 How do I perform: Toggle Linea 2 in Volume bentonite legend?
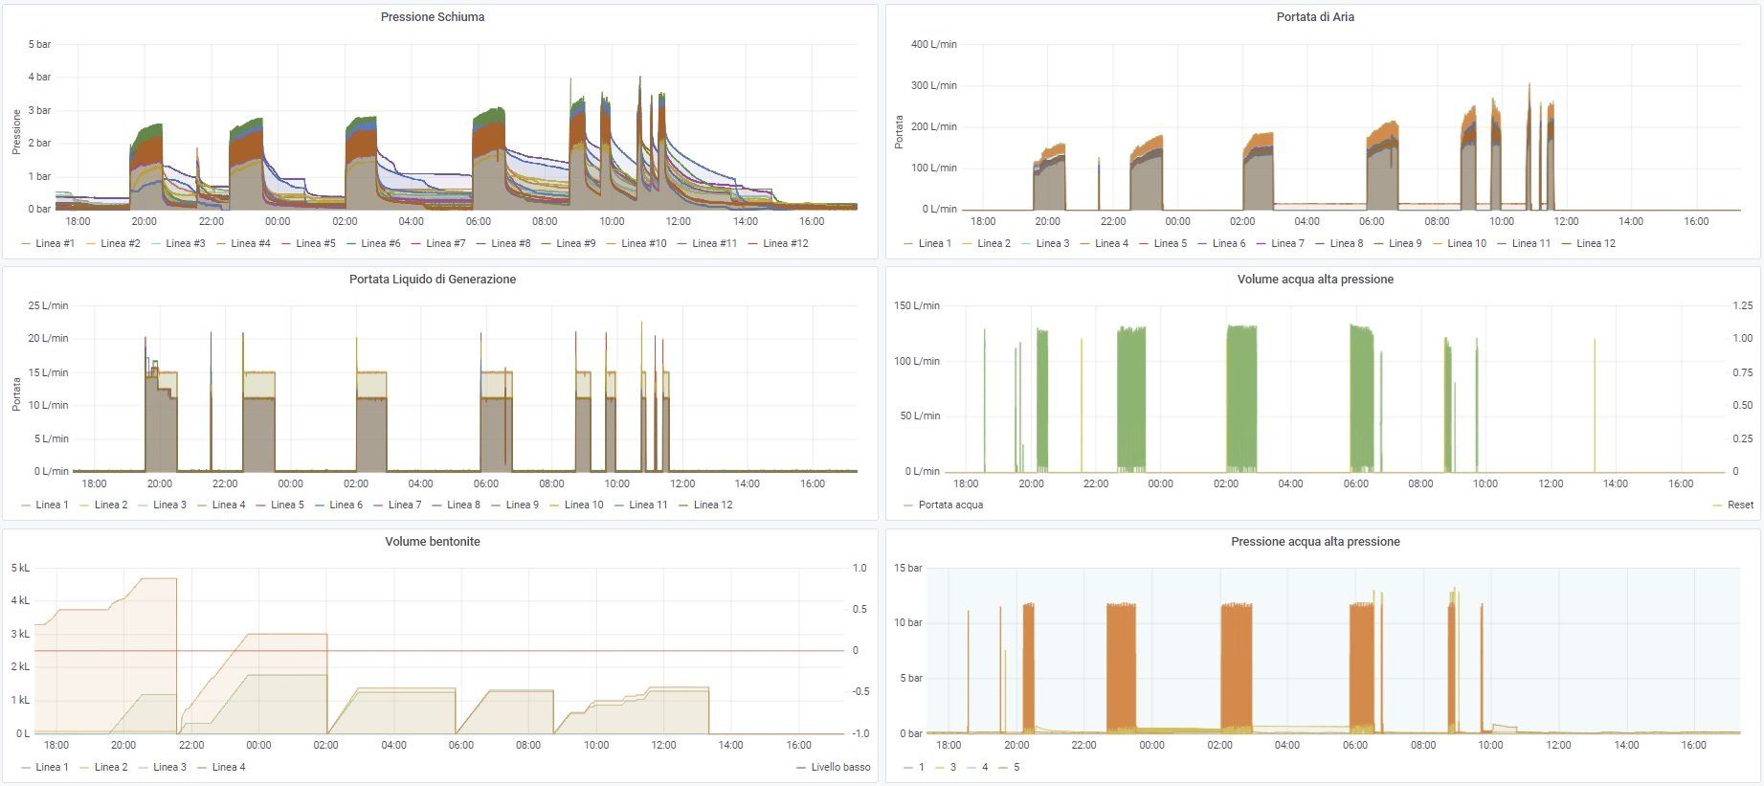coord(111,767)
